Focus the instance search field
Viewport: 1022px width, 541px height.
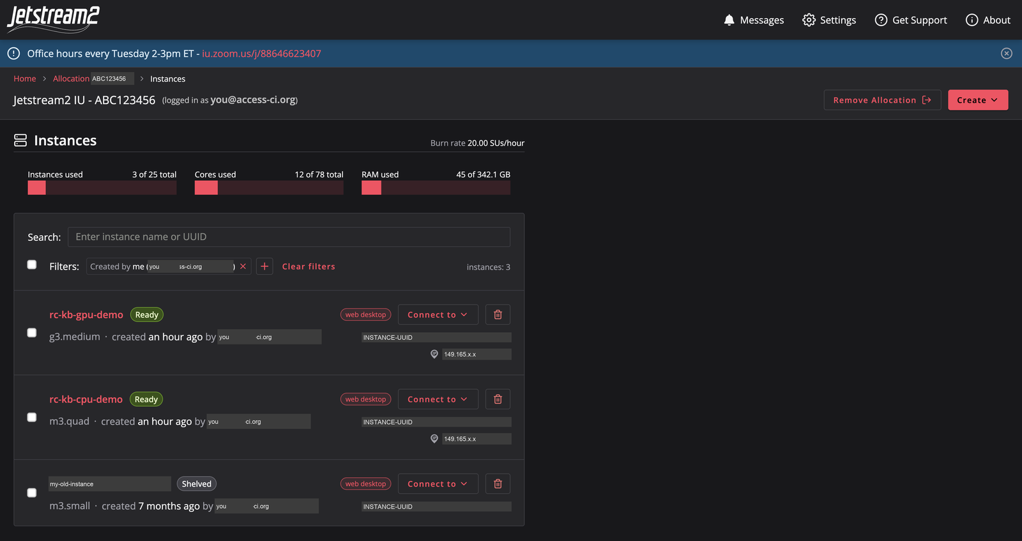click(x=289, y=237)
